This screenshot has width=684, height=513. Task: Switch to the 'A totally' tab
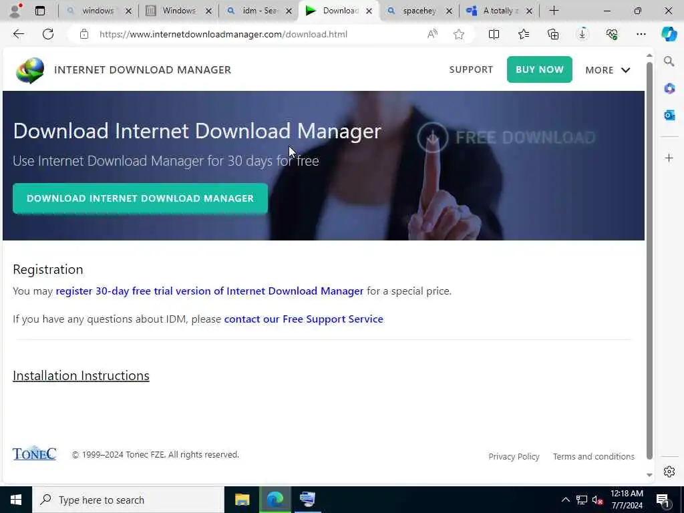point(500,11)
